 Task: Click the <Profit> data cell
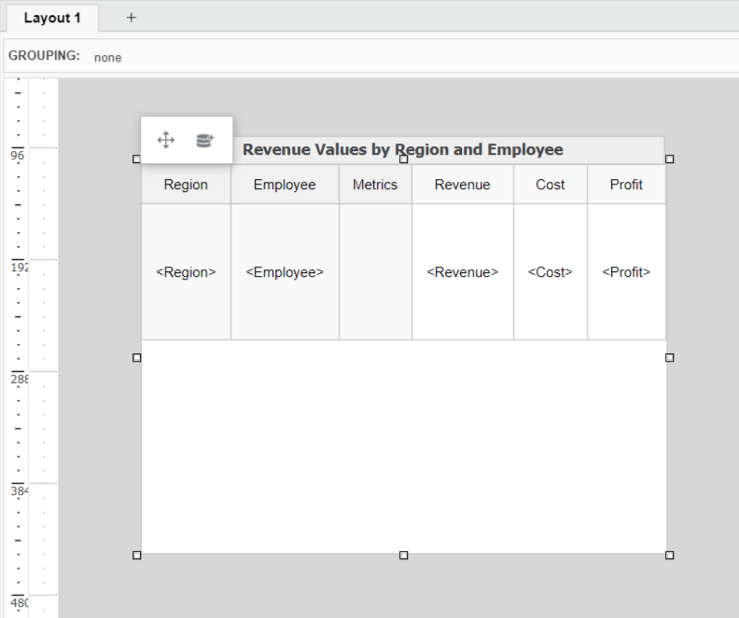626,272
